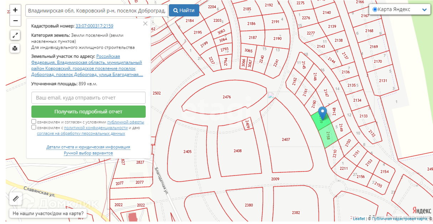This screenshot has width=433, height=224.
Task: Select parcel 2502 on the map
Action: click(x=157, y=93)
